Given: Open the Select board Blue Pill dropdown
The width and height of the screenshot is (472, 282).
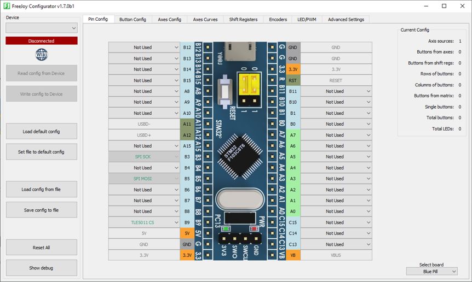Looking at the screenshot, I should click(431, 272).
